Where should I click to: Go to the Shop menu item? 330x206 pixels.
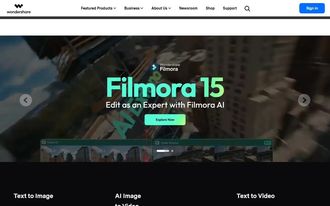(x=210, y=8)
